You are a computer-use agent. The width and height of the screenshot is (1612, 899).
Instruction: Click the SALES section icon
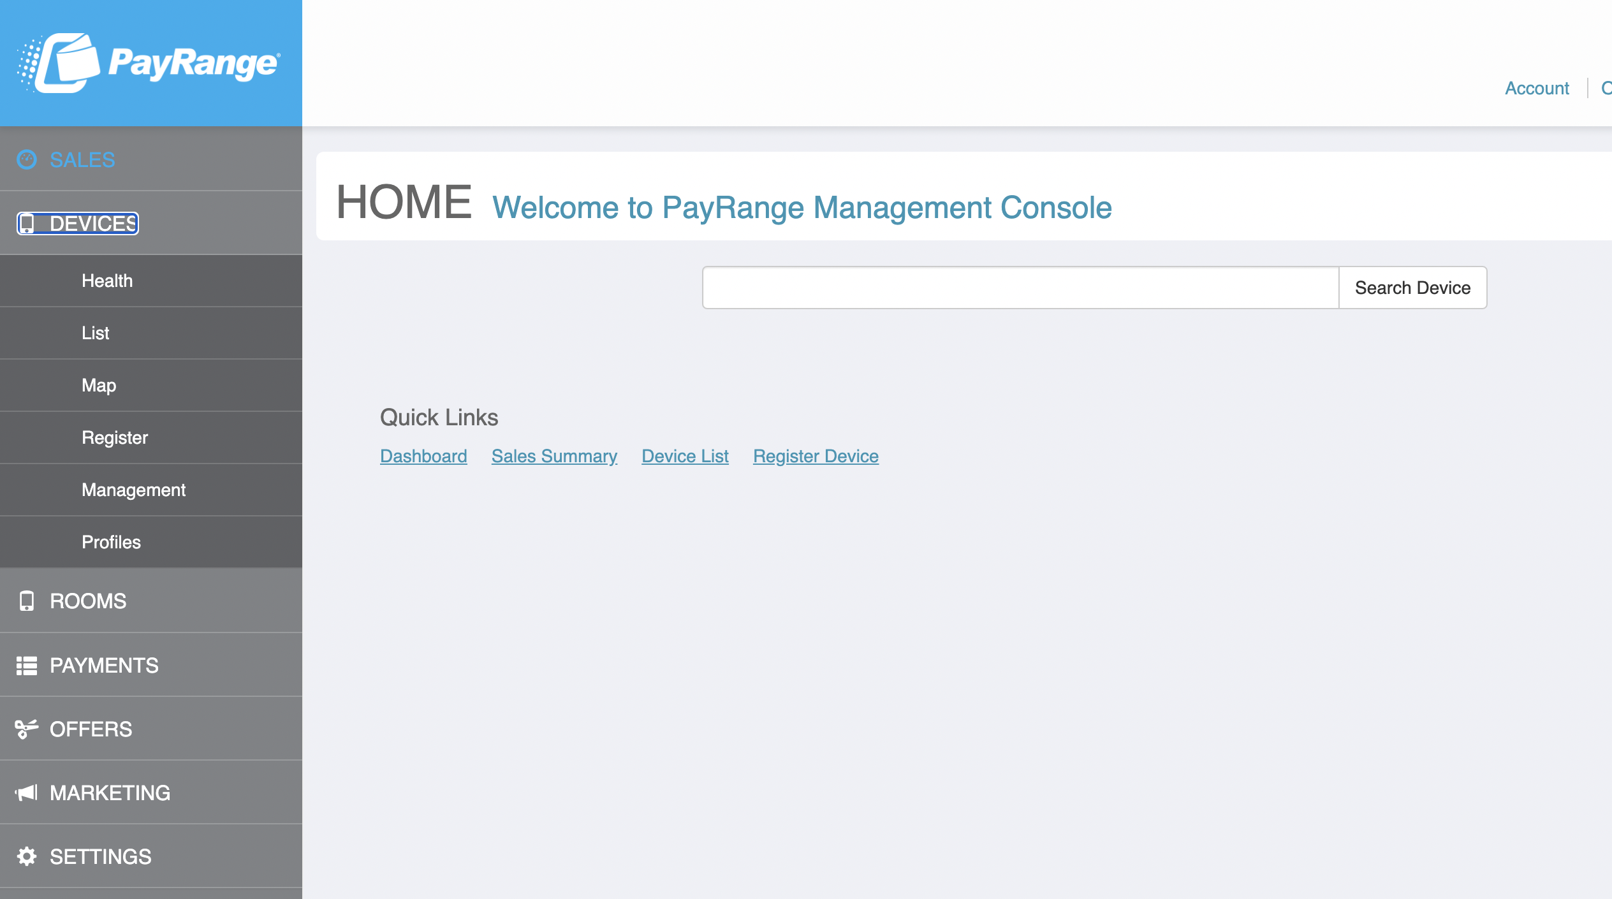[x=27, y=158]
